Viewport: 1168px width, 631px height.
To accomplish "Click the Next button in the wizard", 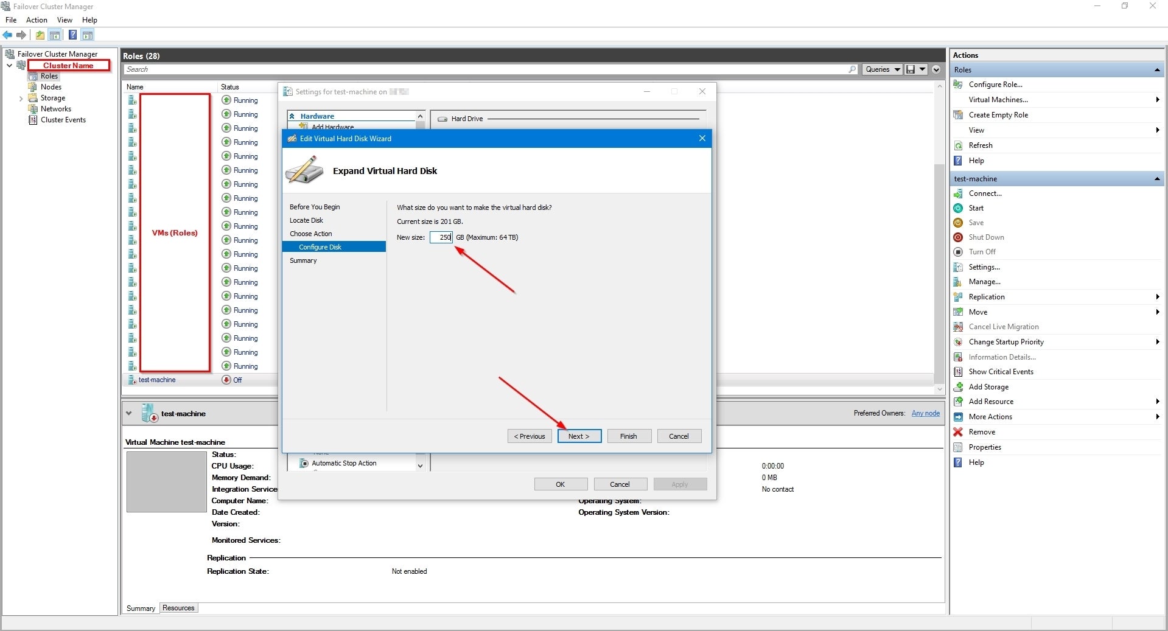I will pyautogui.click(x=579, y=436).
